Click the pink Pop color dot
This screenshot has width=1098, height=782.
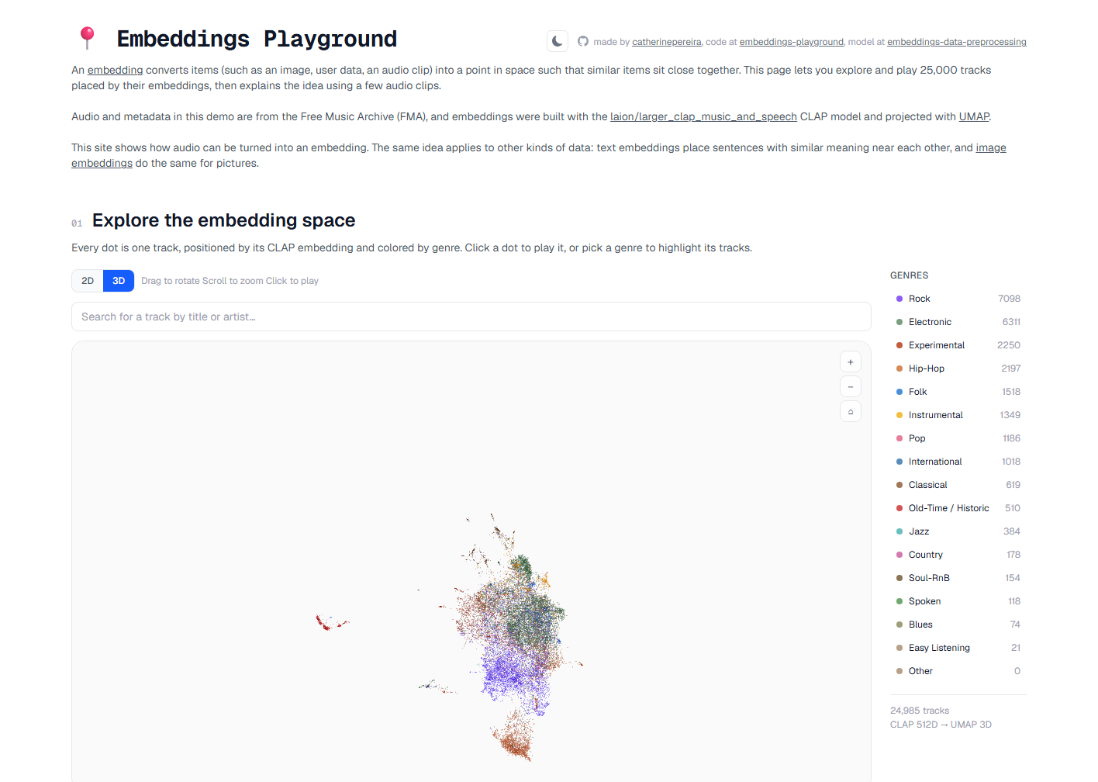(x=899, y=438)
